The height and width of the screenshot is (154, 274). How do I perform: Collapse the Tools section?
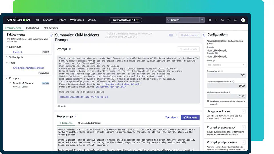(7, 63)
